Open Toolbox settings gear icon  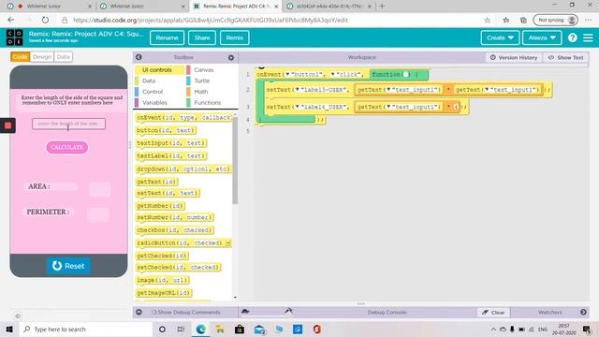click(231, 57)
